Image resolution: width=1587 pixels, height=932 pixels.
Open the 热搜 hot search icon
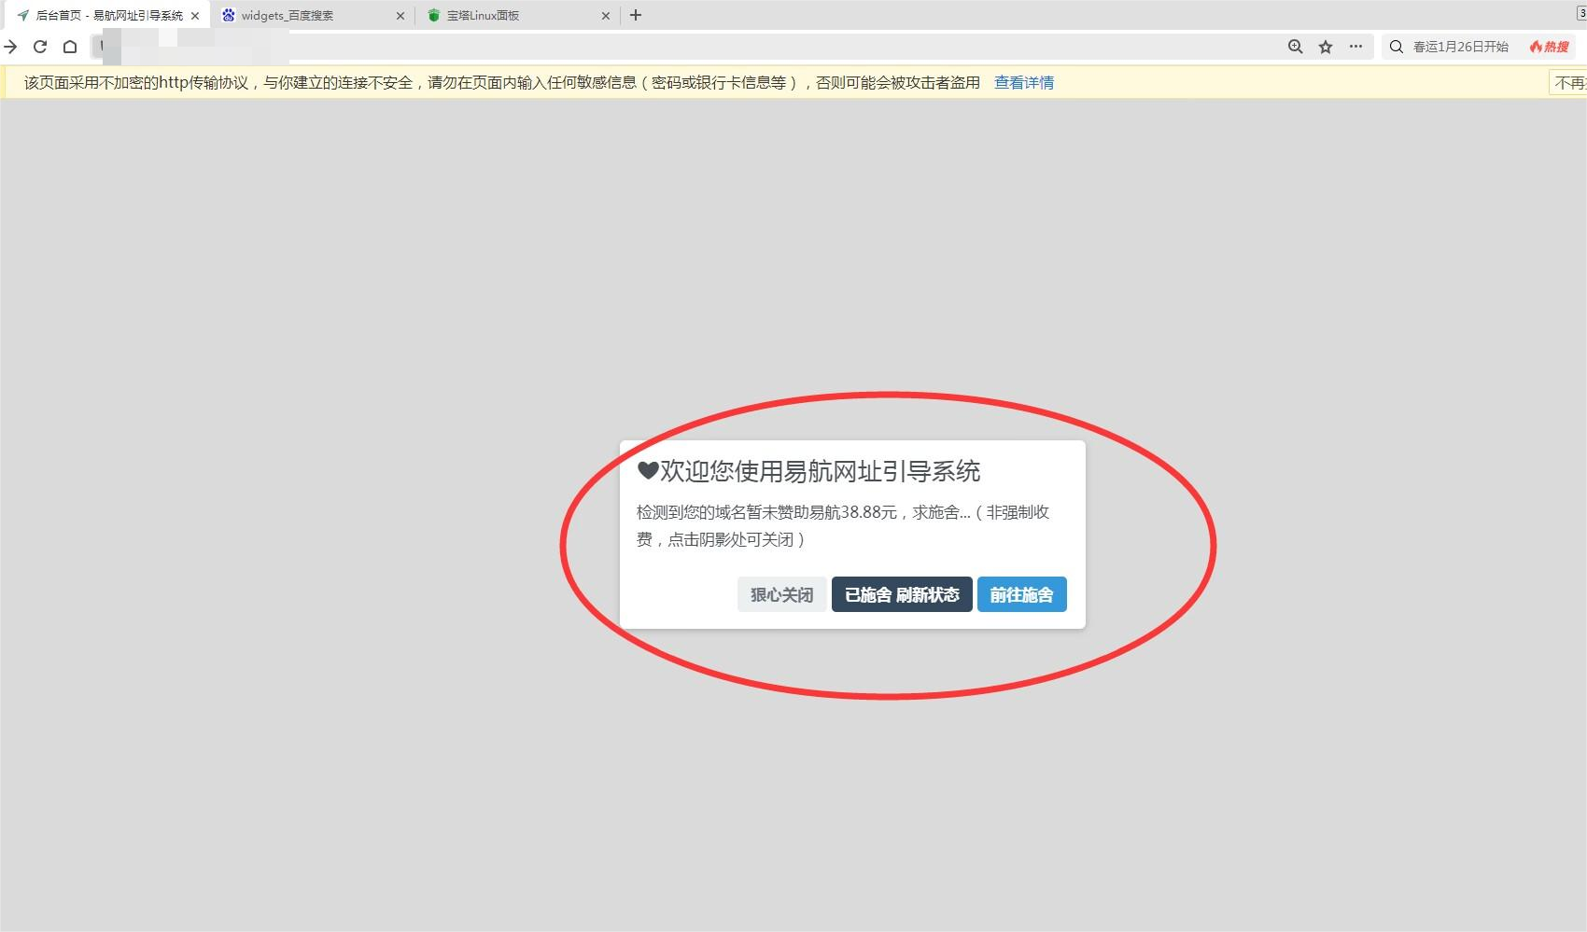click(1550, 47)
